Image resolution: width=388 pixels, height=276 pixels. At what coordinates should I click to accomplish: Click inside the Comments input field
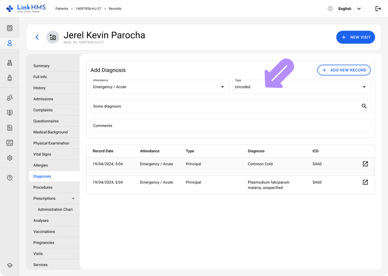pos(230,125)
